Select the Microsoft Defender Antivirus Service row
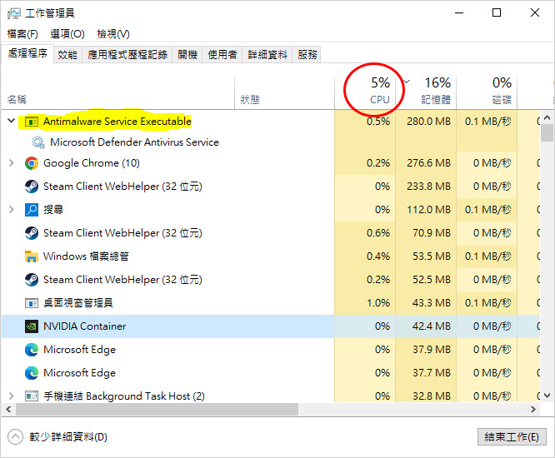 [271, 142]
